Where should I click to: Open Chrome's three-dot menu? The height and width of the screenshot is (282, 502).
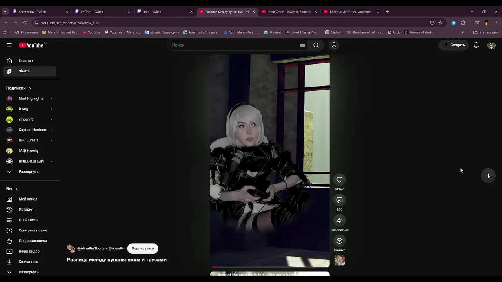tap(496, 23)
